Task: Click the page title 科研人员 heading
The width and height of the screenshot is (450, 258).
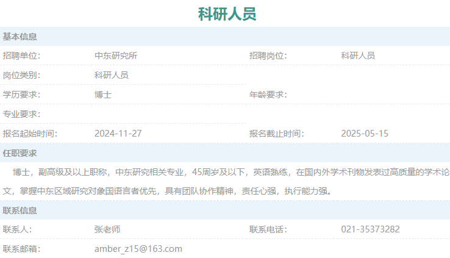Action: pyautogui.click(x=227, y=13)
